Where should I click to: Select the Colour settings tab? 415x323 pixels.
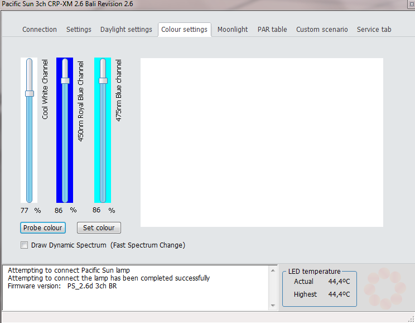coord(184,30)
